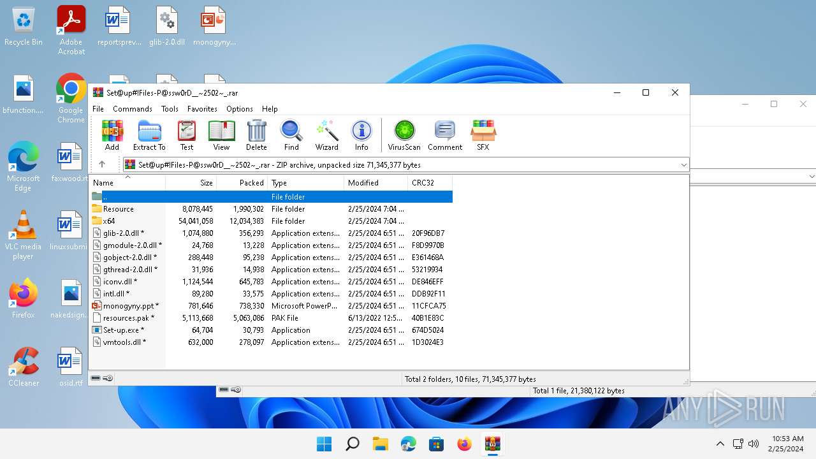Click the Extract To toolbar icon
This screenshot has height=459, width=816.
click(149, 135)
